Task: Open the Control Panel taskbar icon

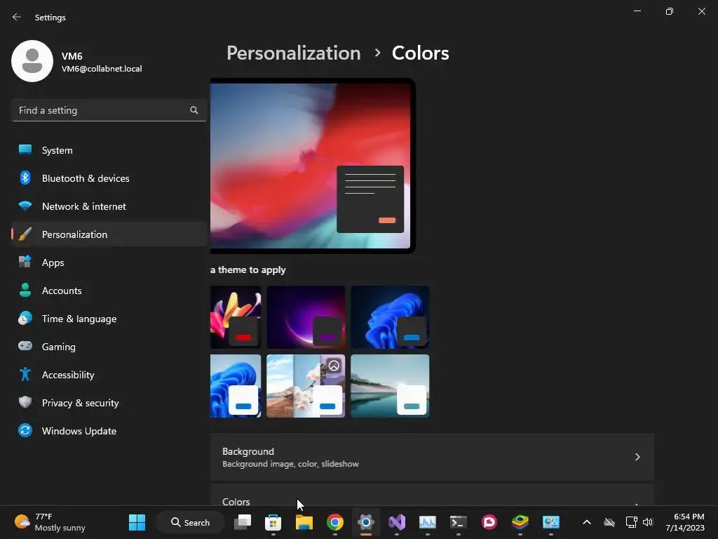Action: click(x=551, y=522)
